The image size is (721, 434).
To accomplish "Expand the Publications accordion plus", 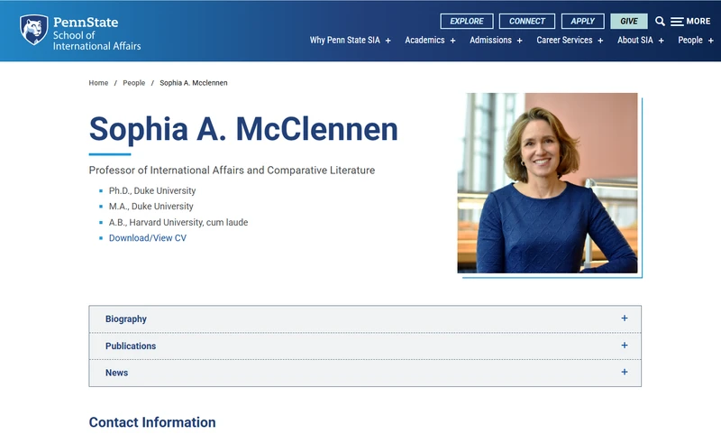I will (x=625, y=346).
